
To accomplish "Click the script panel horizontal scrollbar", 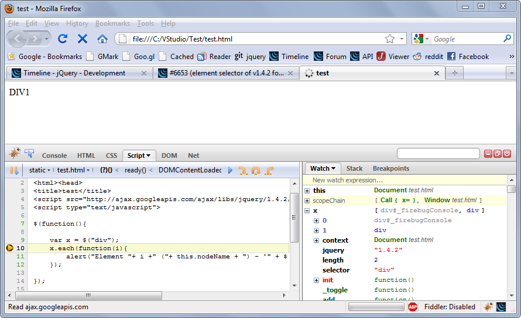I will pyautogui.click(x=88, y=296).
